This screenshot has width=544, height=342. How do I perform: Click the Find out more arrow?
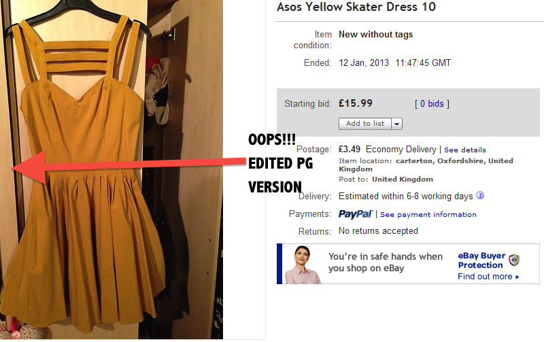point(517,277)
